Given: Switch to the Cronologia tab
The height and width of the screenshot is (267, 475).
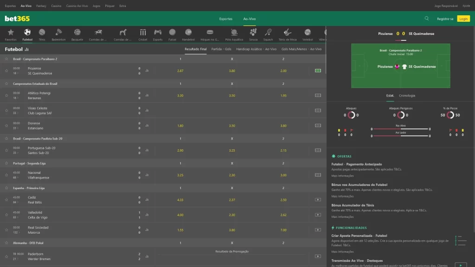Looking at the screenshot, I should pos(407,95).
